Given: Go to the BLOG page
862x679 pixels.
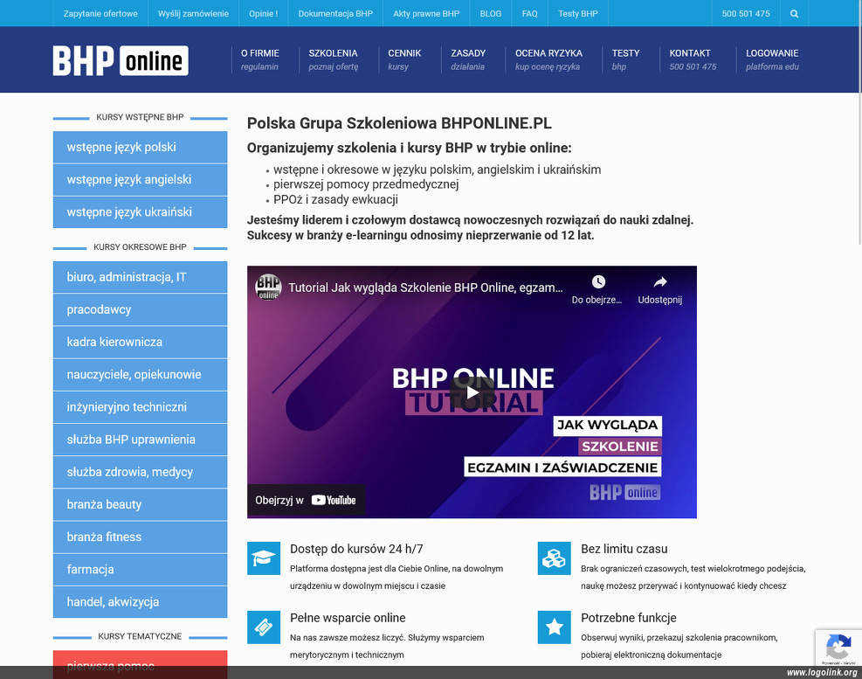Looking at the screenshot, I should [x=490, y=14].
